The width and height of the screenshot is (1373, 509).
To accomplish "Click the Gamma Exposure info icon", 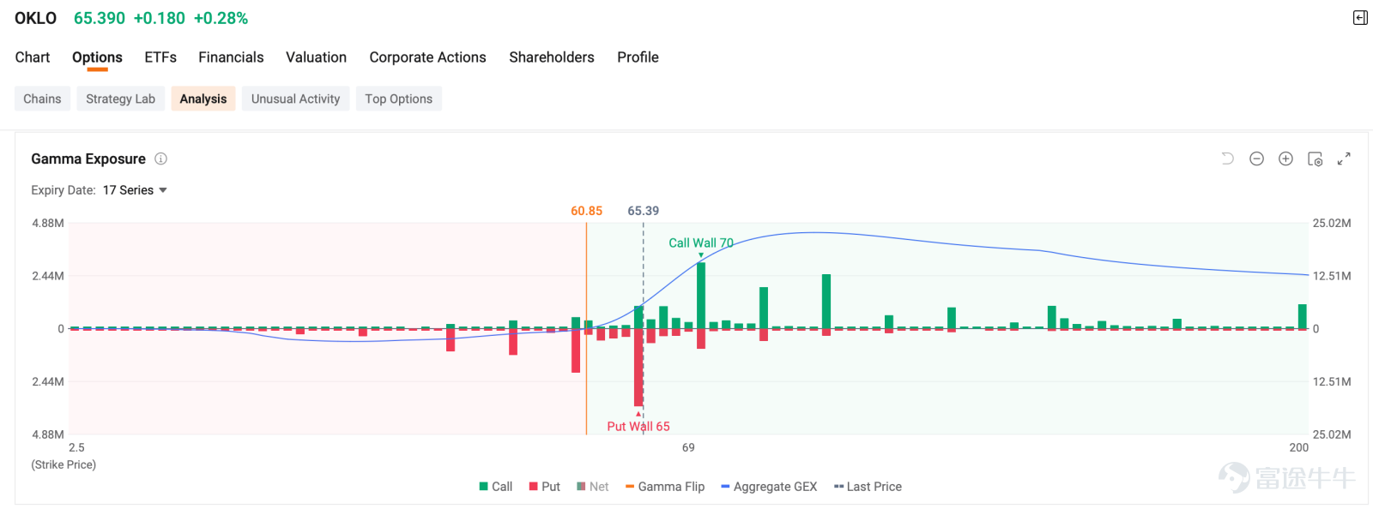I will click(160, 159).
